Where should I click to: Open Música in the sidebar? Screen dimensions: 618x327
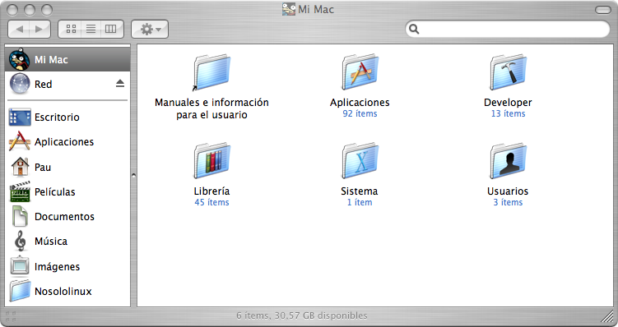click(x=67, y=242)
